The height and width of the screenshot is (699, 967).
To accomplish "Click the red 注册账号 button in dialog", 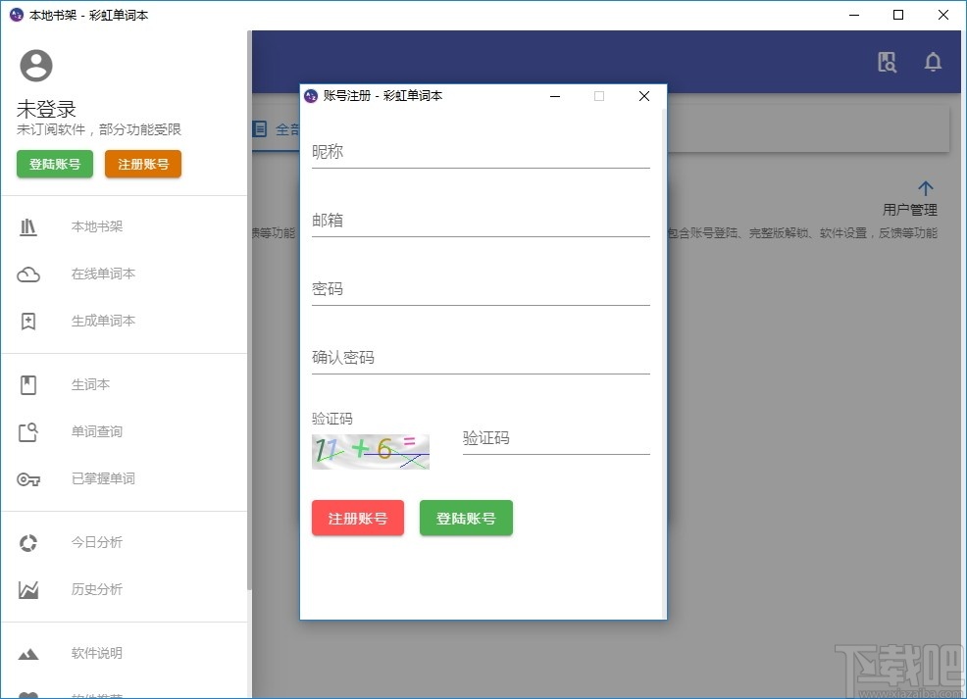I will point(358,518).
